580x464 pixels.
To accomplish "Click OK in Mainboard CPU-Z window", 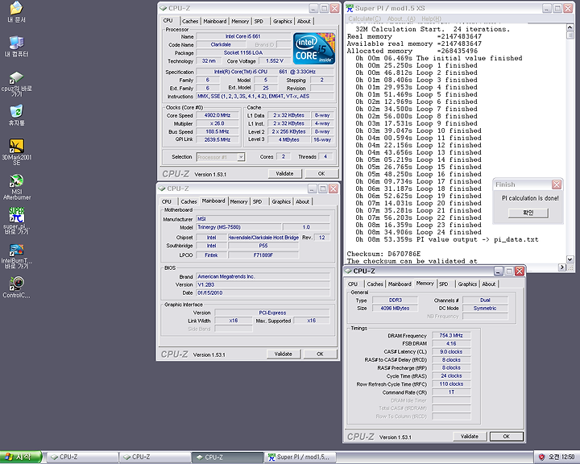I will 320,354.
